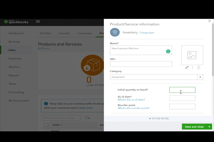214x142 pixels.
Task: Open Dashboard in sidebar
Action: 16,33
